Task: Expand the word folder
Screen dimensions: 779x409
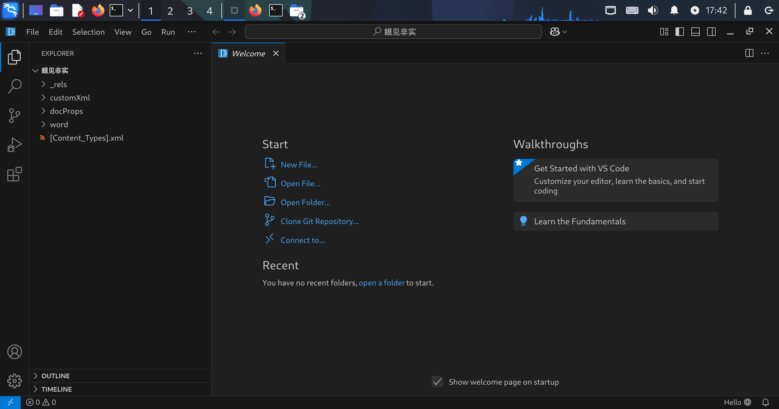Action: click(x=59, y=124)
